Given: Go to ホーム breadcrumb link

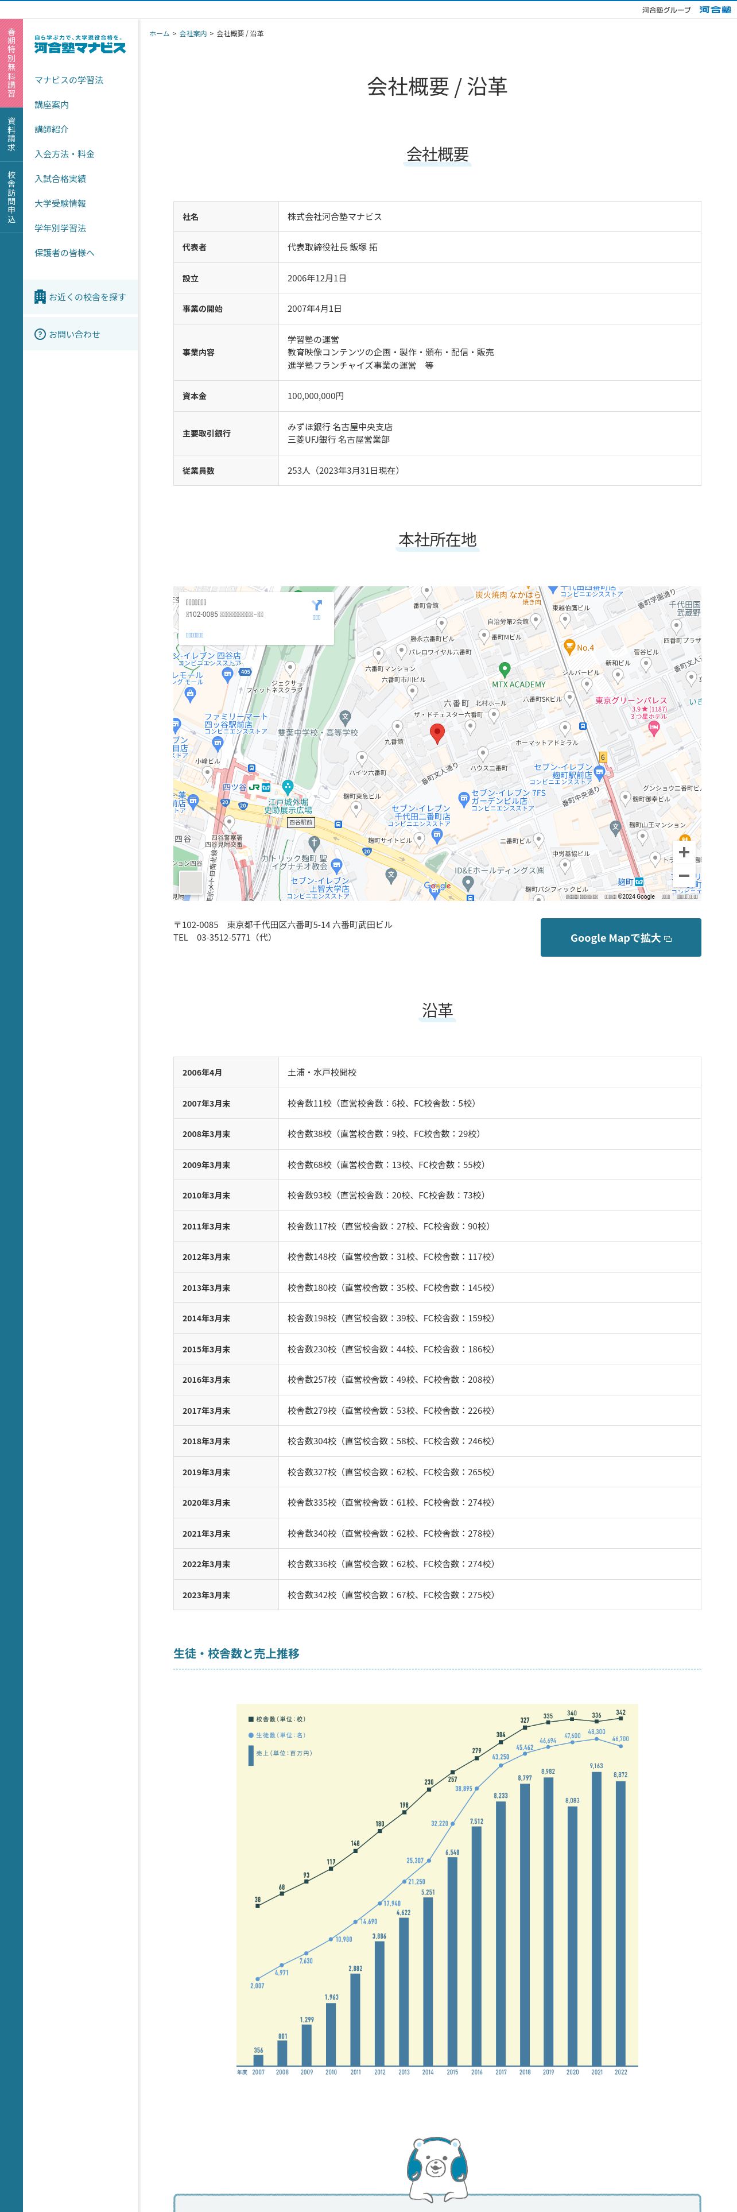Looking at the screenshot, I should 160,33.
